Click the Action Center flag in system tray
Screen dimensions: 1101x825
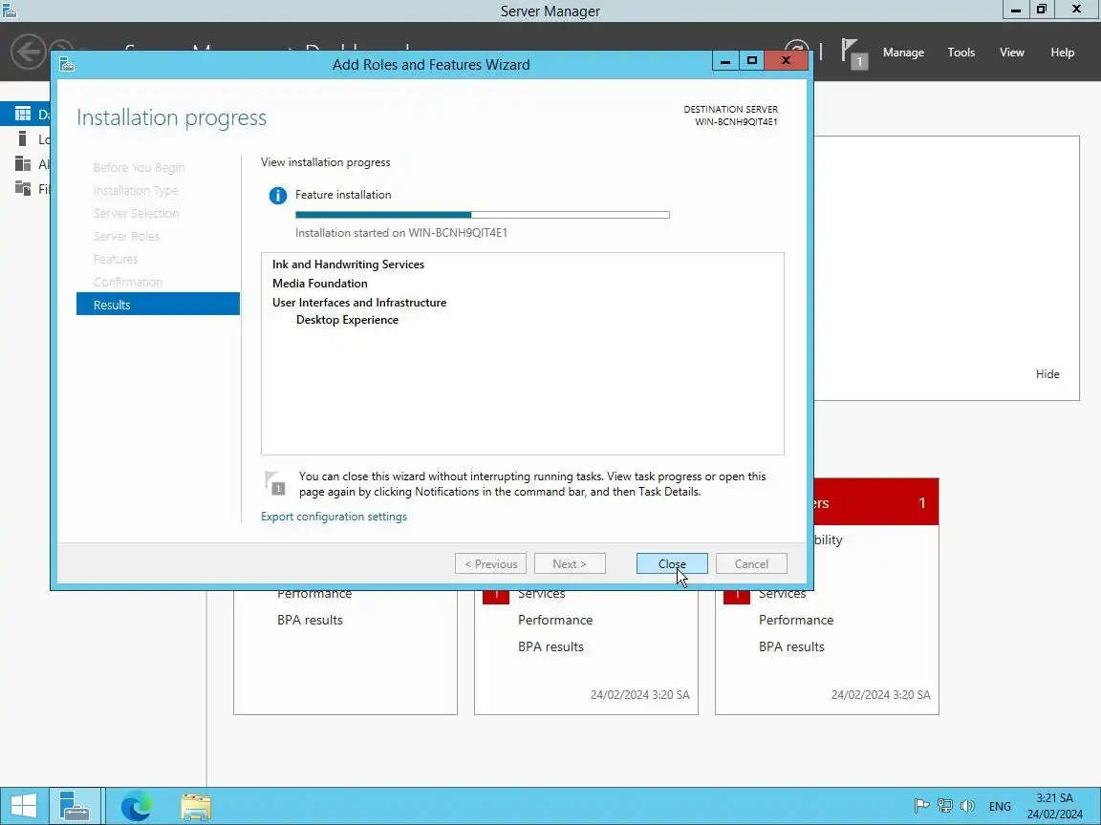[921, 806]
